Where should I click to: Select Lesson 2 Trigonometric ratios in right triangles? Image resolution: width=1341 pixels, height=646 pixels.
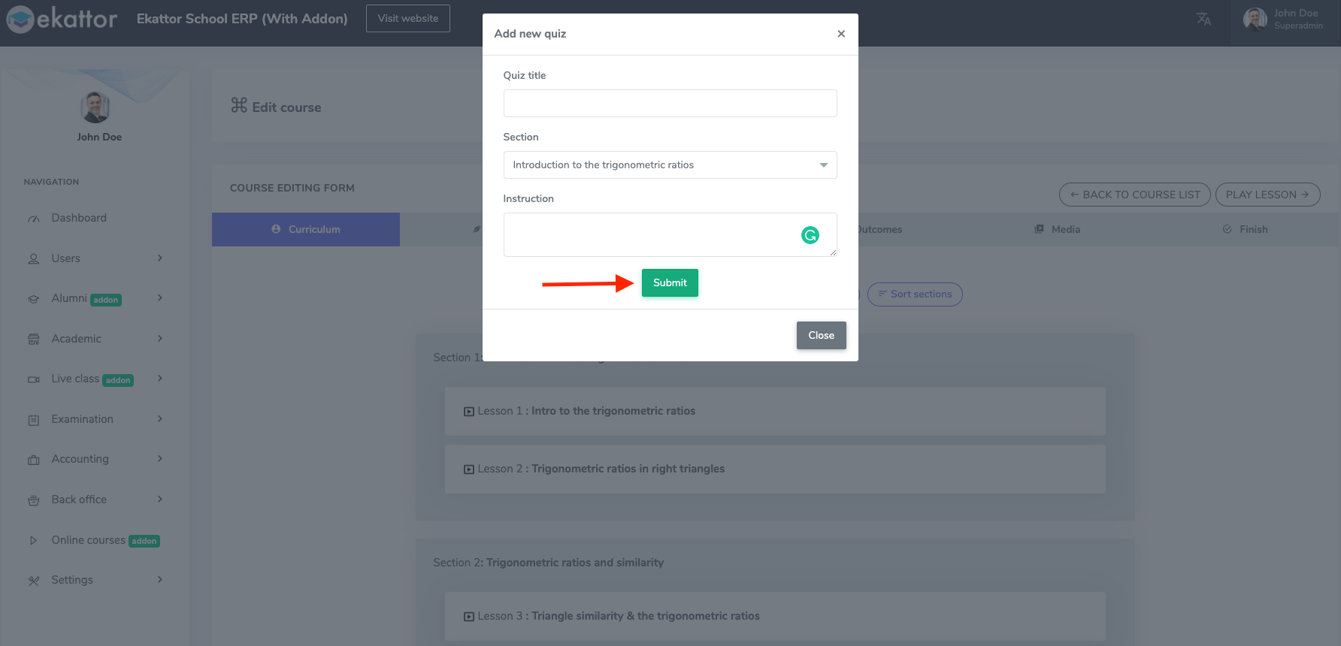click(x=775, y=469)
